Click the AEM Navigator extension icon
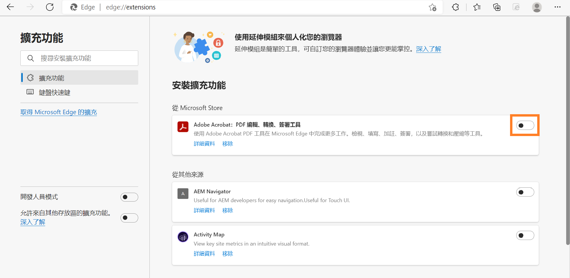 point(183,194)
